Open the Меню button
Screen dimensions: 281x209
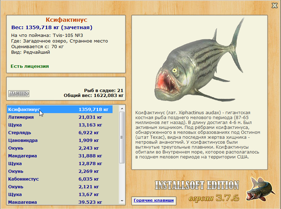19,93
